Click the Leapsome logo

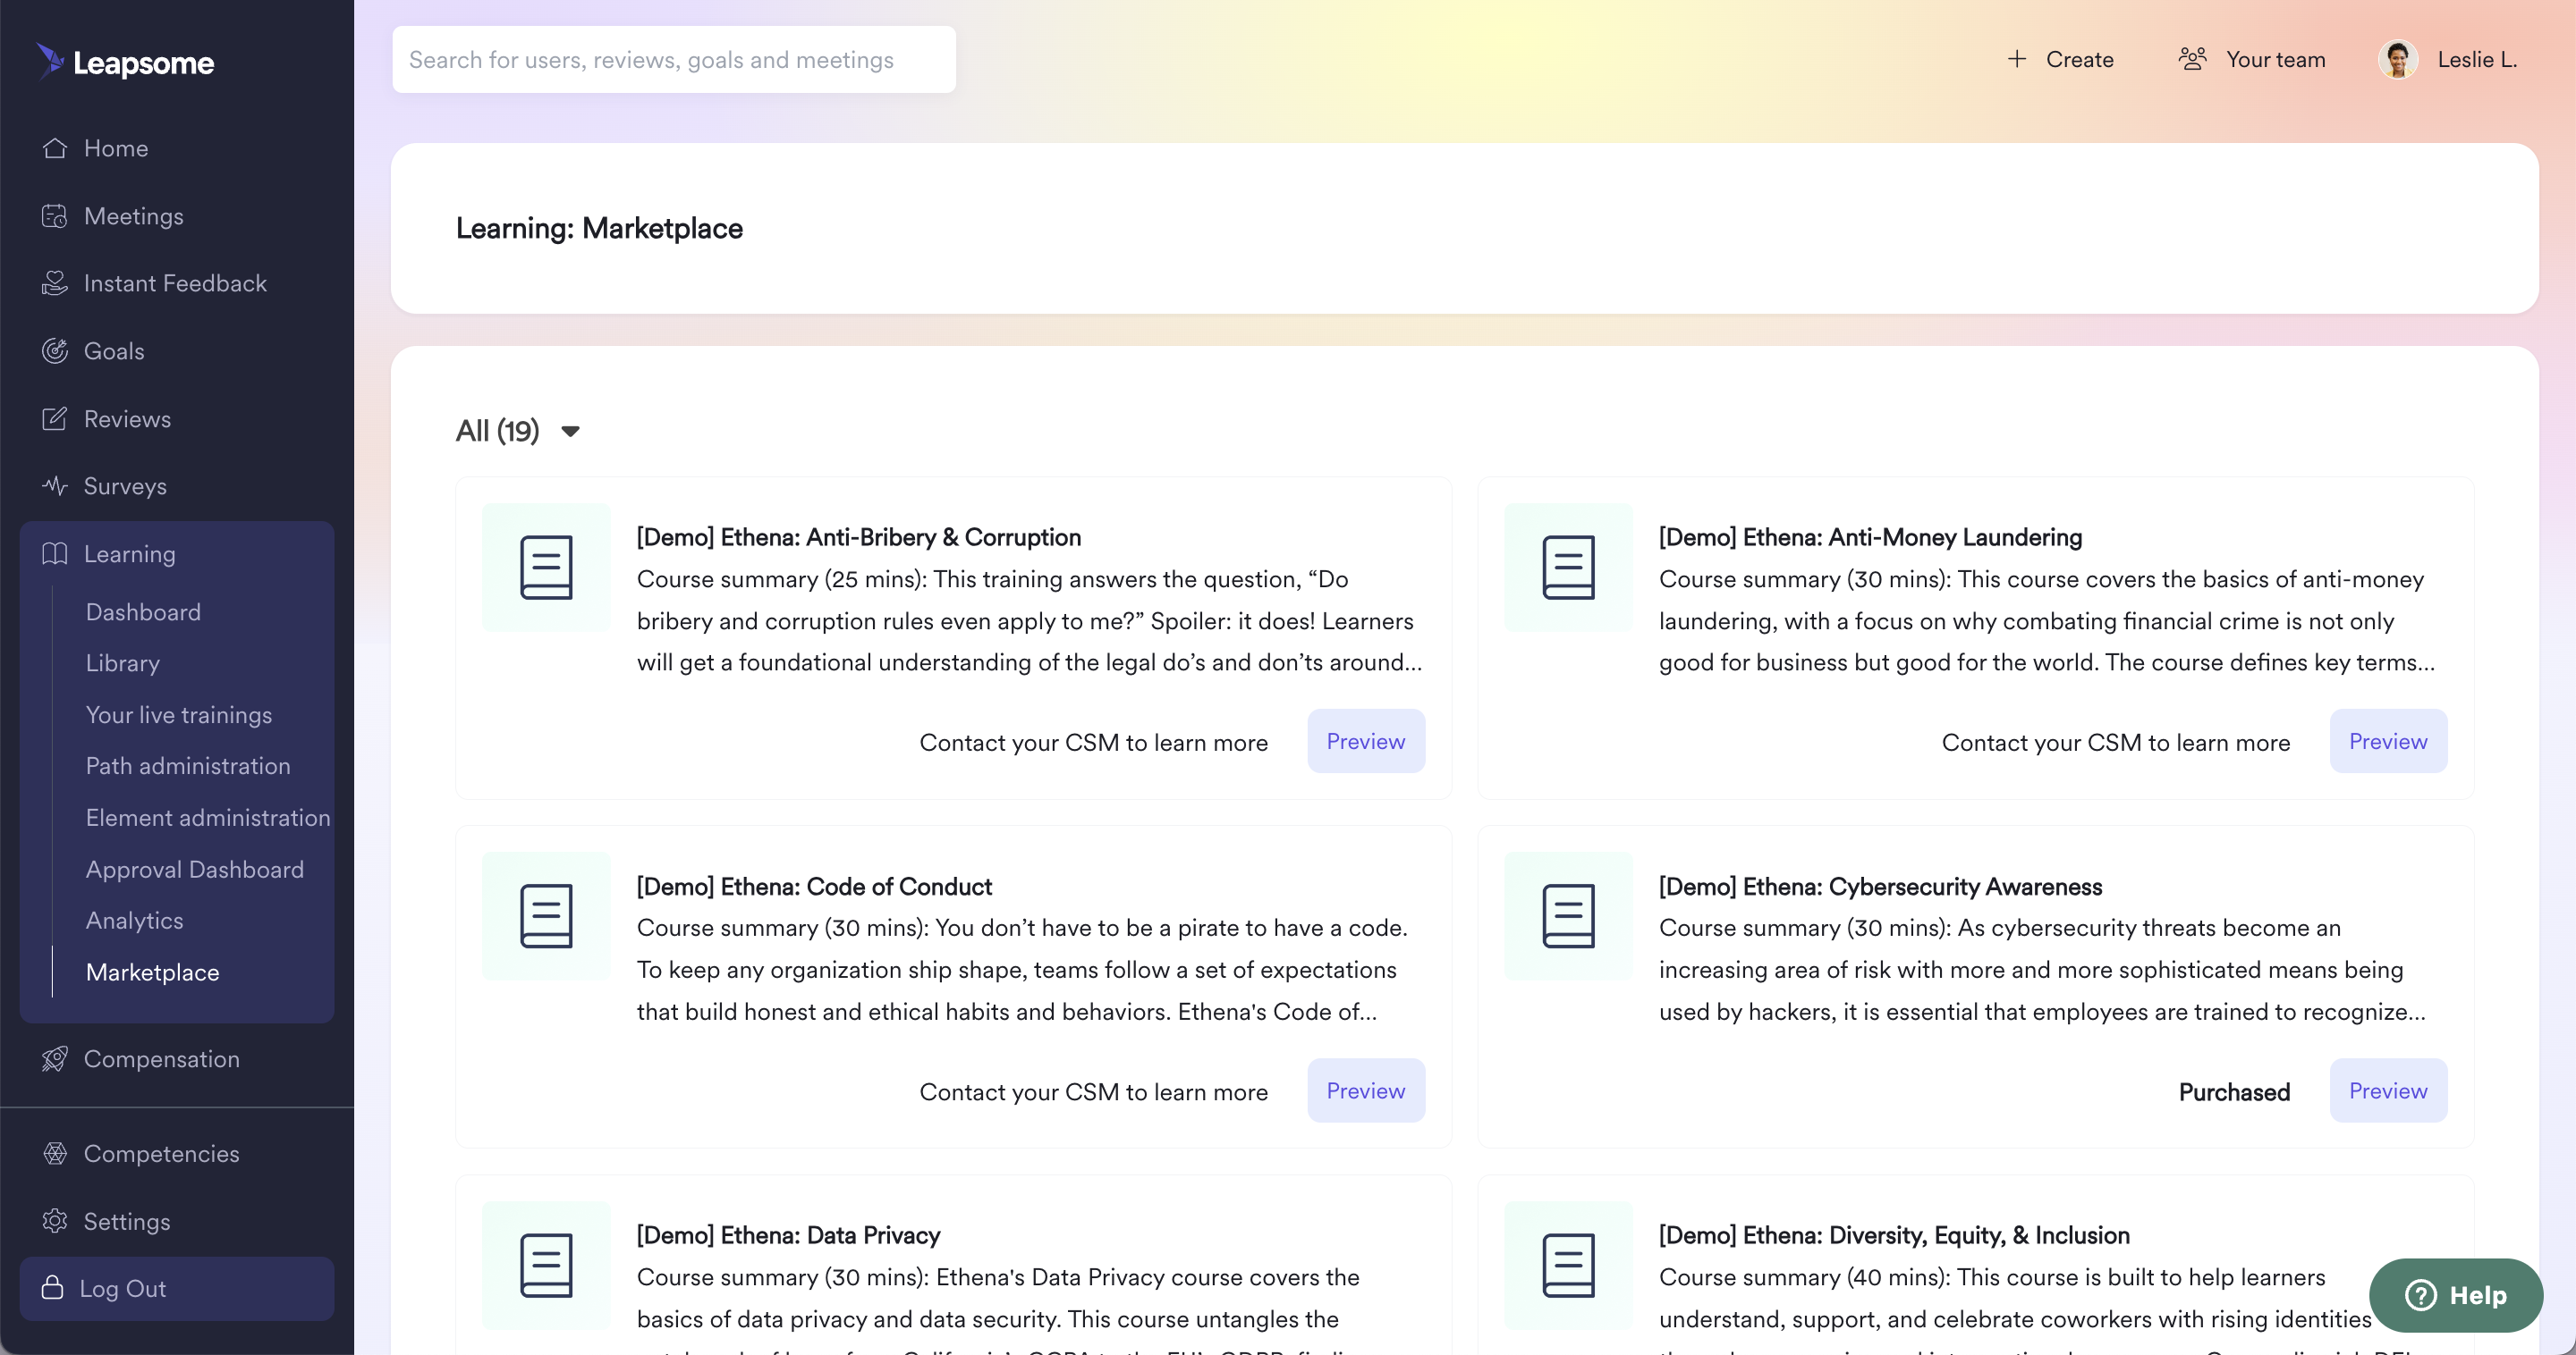[x=125, y=62]
